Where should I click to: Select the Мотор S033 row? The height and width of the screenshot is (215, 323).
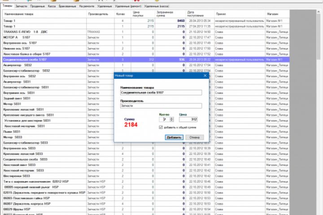tap(58, 137)
